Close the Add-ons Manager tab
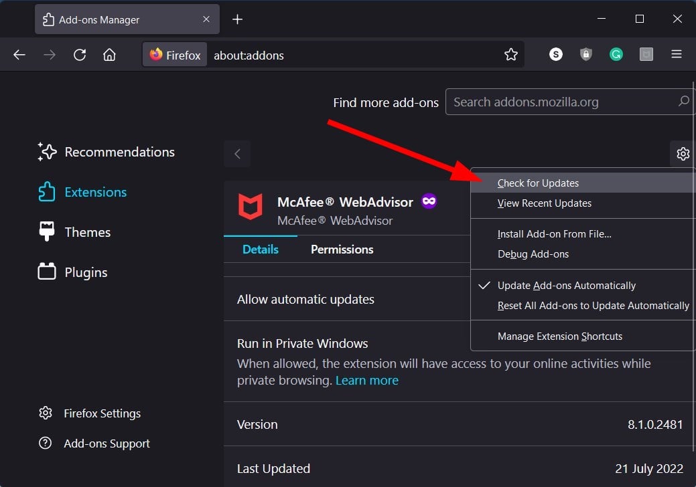Image resolution: width=696 pixels, height=487 pixels. 206,19
